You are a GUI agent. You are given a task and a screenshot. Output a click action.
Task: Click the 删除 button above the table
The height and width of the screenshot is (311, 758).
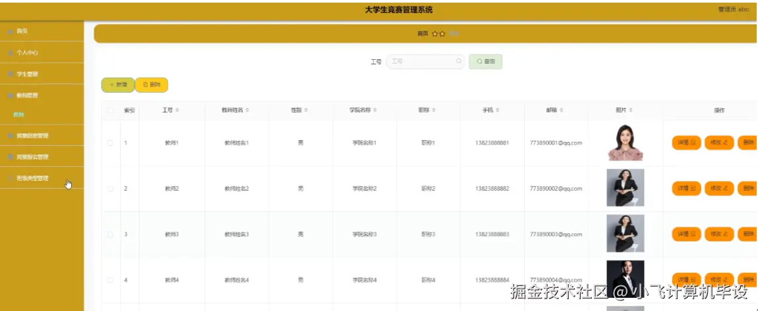(x=152, y=85)
